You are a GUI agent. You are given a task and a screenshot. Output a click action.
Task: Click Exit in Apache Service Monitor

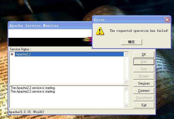pyautogui.click(x=144, y=105)
